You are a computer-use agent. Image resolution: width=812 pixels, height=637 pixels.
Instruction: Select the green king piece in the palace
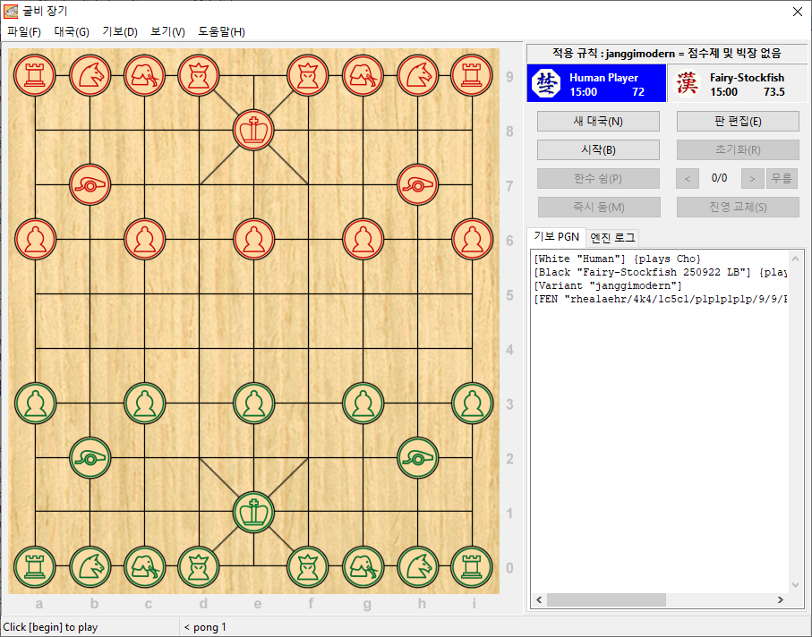(254, 512)
